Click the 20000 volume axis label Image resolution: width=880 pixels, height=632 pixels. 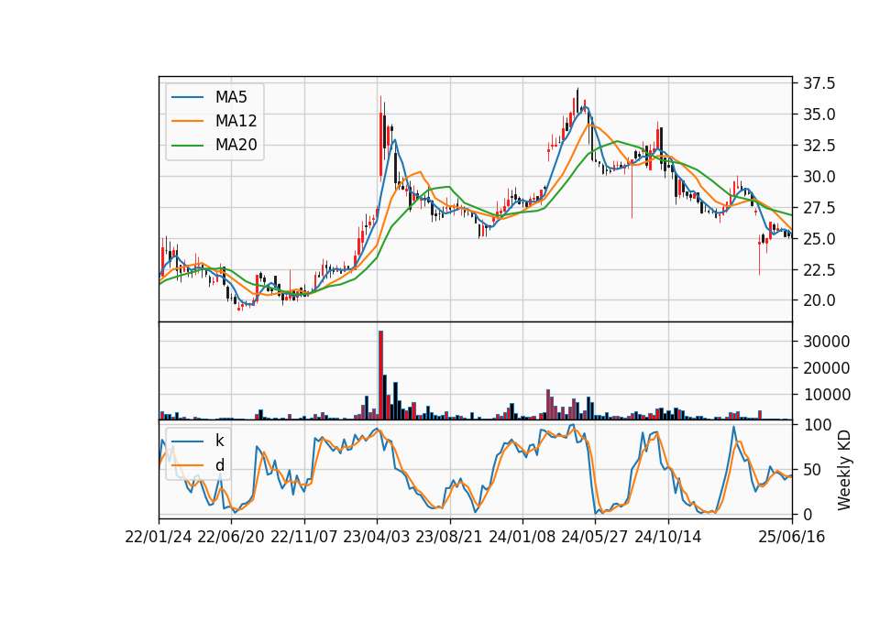[826, 368]
